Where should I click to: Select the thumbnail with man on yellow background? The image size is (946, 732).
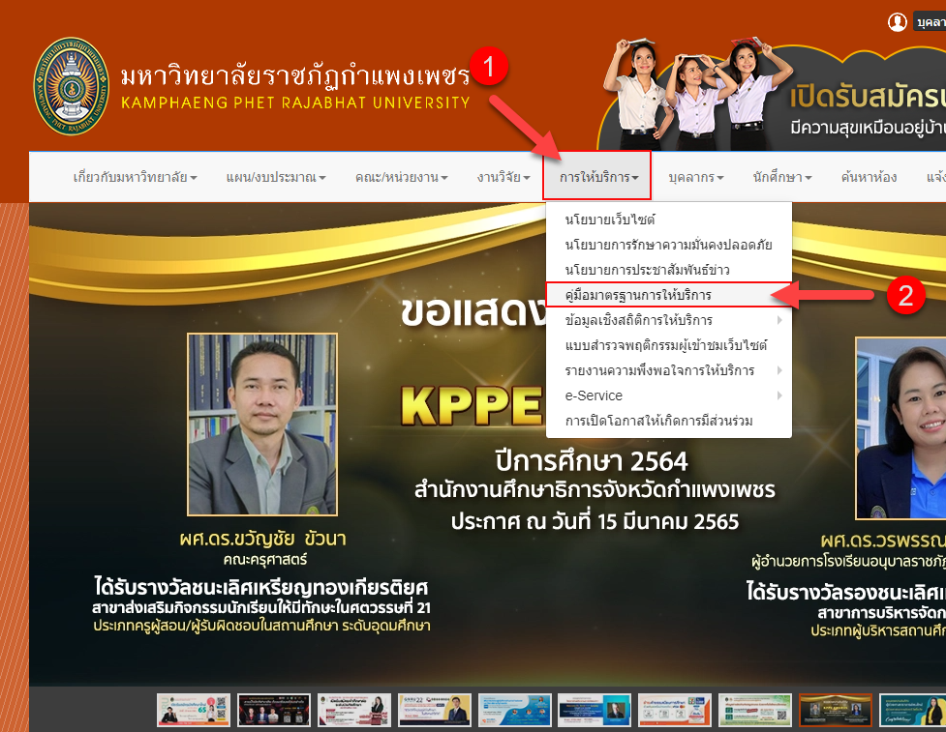pos(435,710)
